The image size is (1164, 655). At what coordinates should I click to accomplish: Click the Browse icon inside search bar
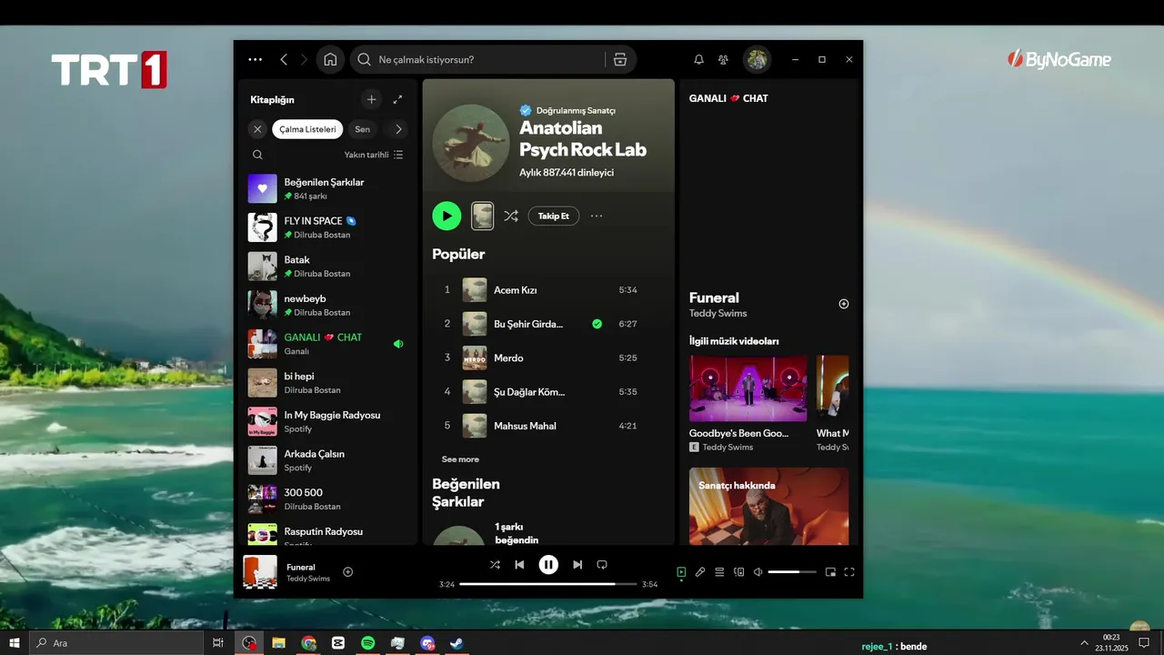(620, 59)
